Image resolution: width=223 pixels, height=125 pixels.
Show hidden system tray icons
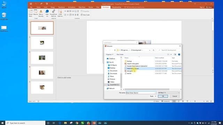(x=189, y=123)
